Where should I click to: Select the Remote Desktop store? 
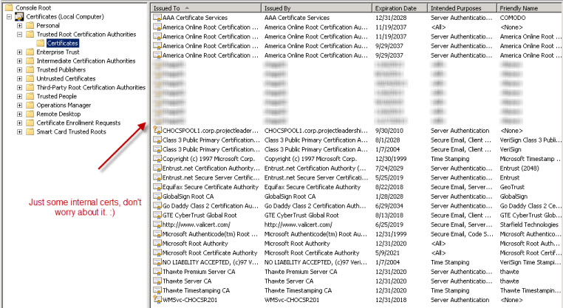point(58,114)
